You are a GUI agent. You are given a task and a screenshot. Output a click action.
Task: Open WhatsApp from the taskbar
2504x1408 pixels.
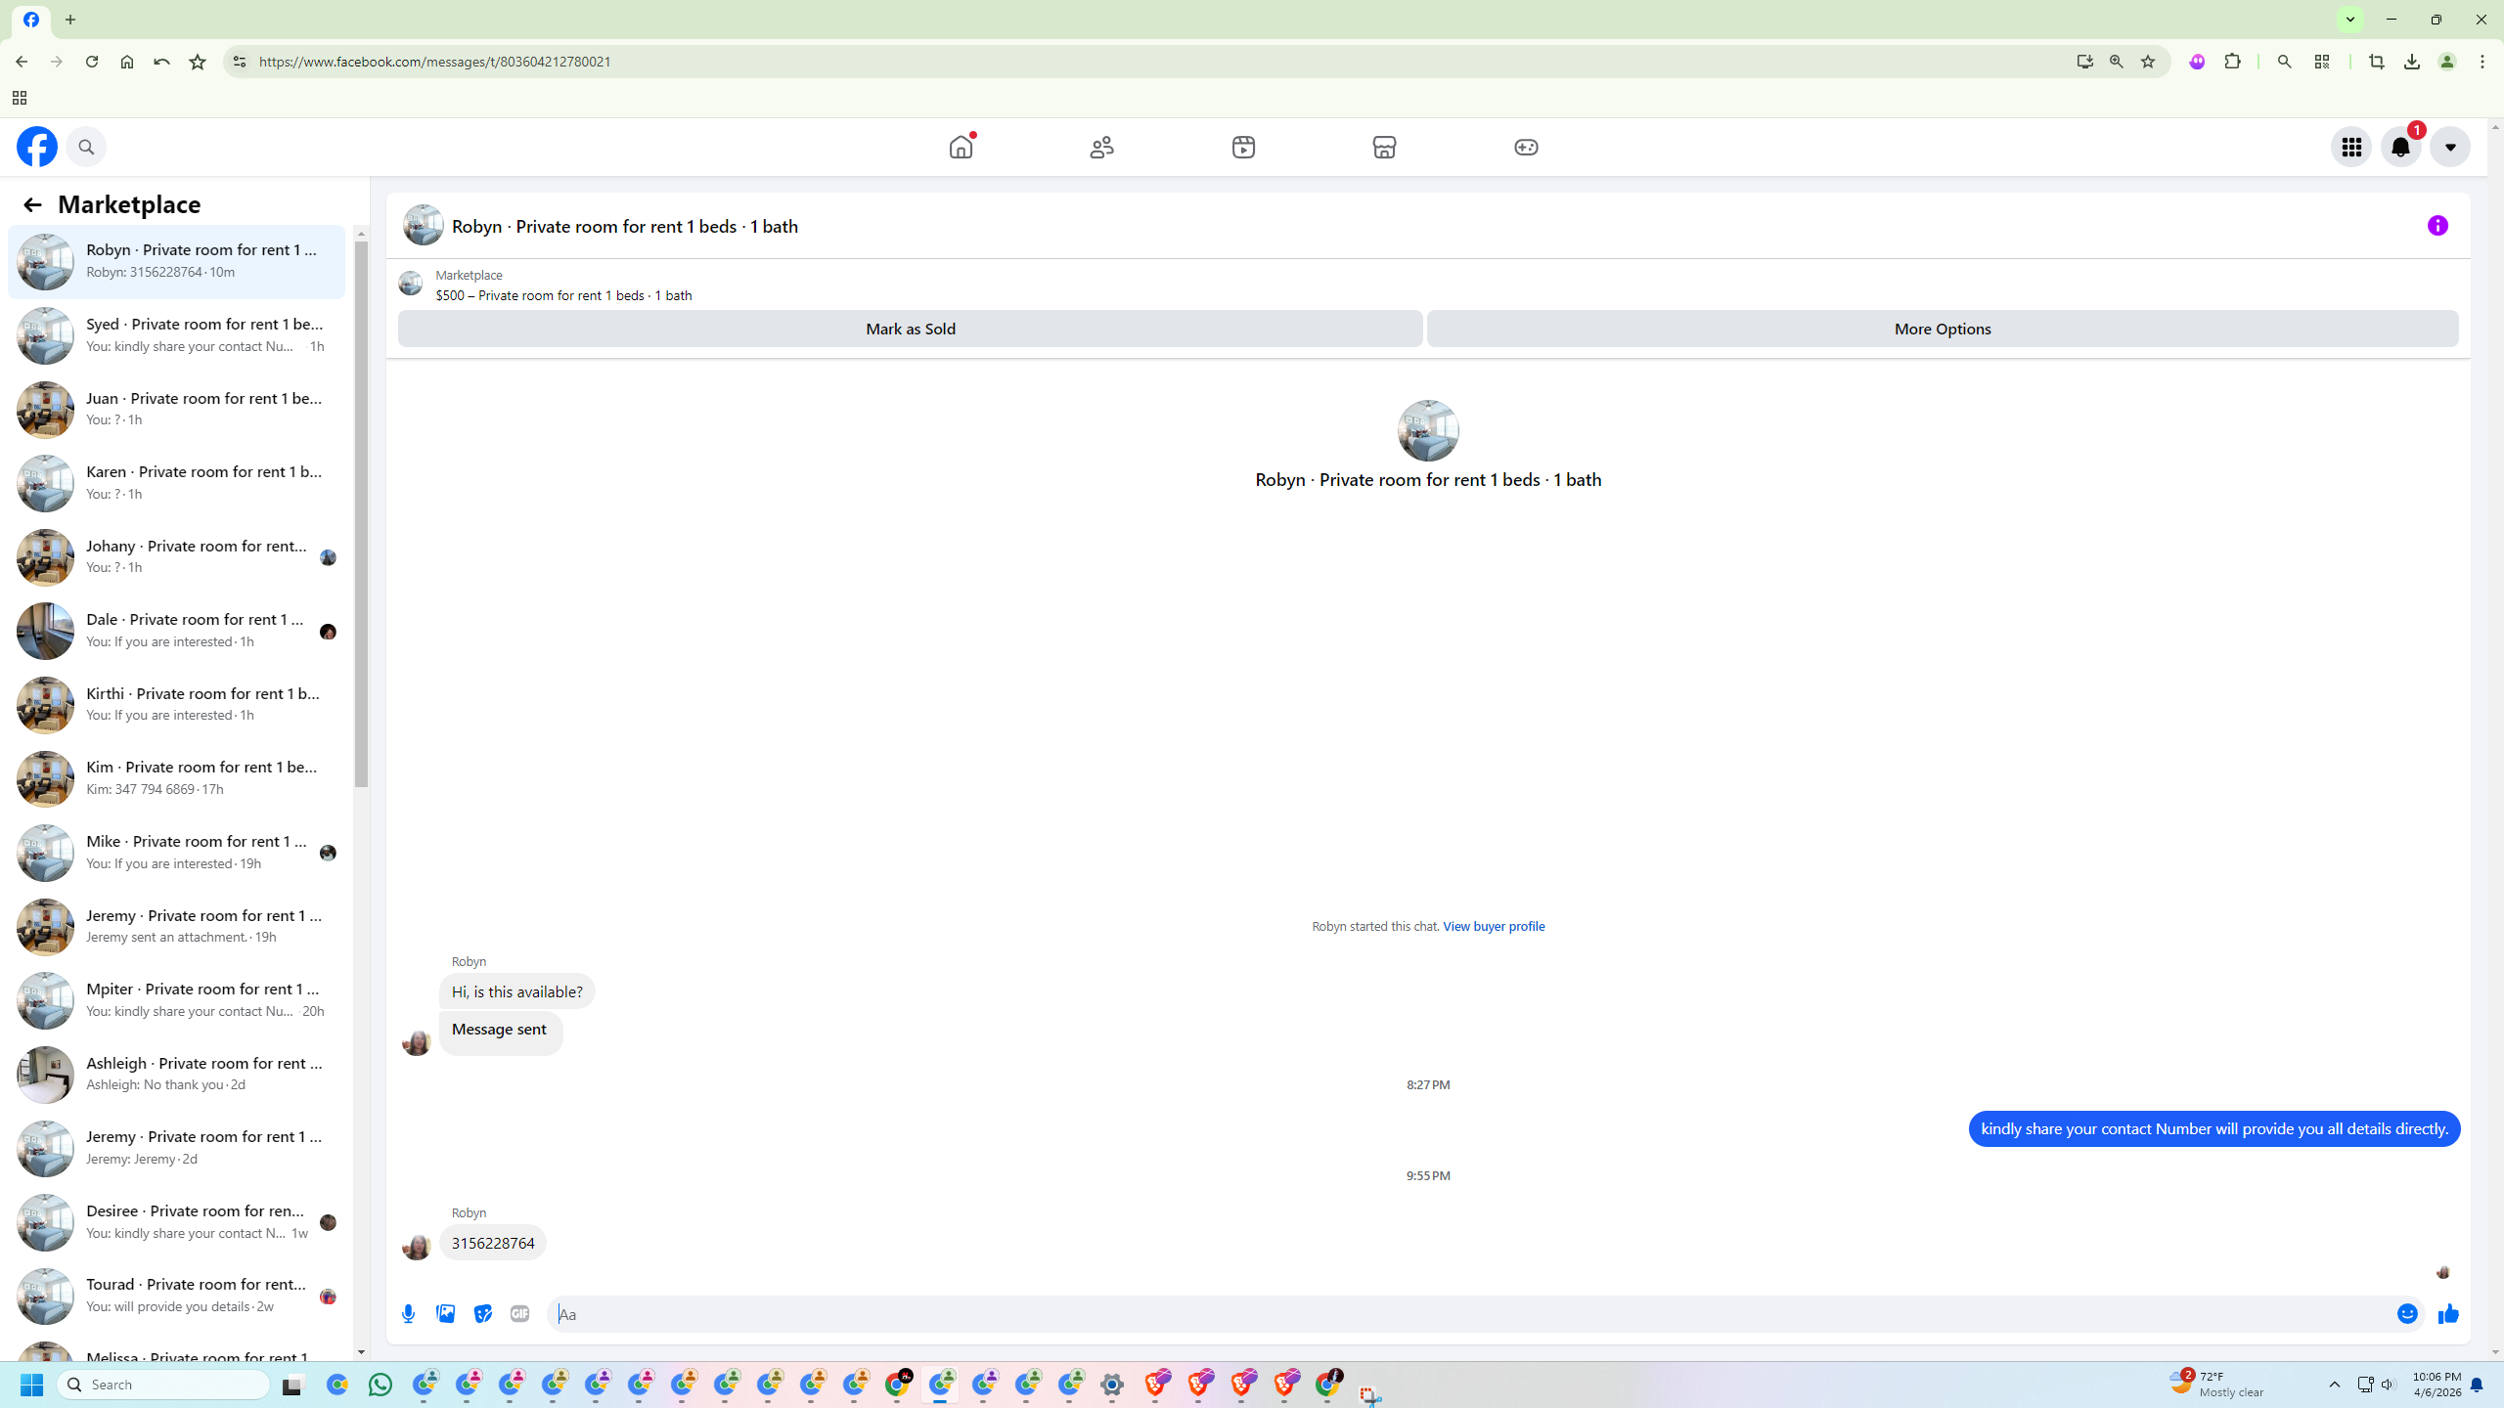click(x=380, y=1385)
